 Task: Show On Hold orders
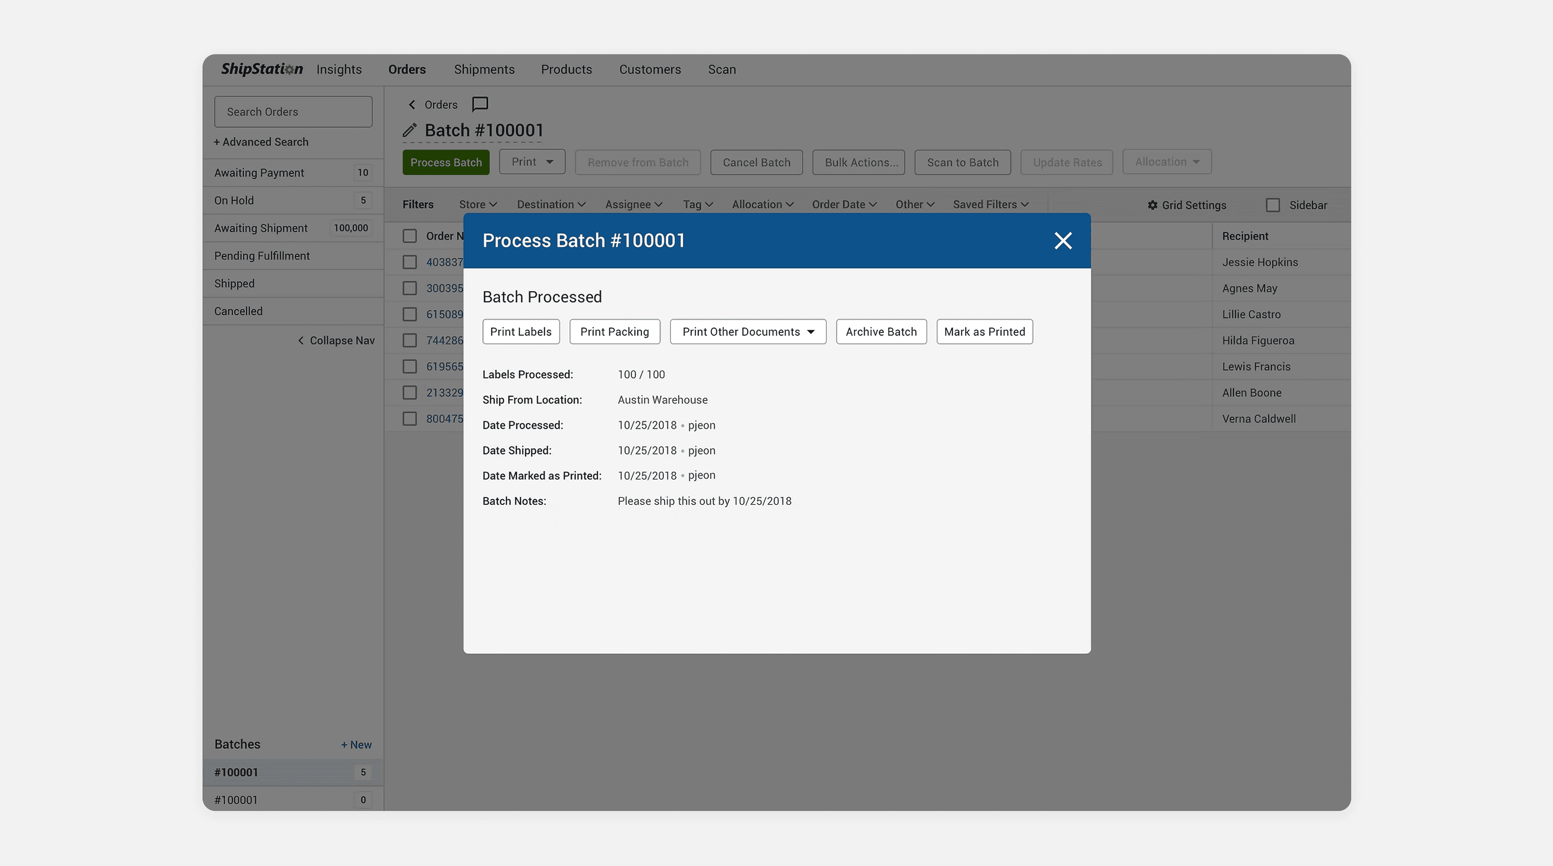[x=293, y=201]
